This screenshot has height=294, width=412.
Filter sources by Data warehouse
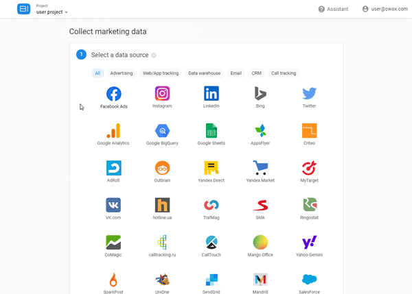pyautogui.click(x=204, y=73)
